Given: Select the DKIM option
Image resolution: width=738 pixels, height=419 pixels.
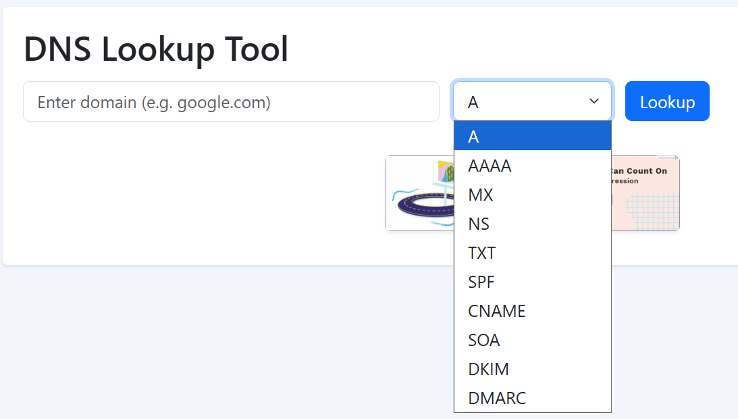Looking at the screenshot, I should [x=532, y=369].
